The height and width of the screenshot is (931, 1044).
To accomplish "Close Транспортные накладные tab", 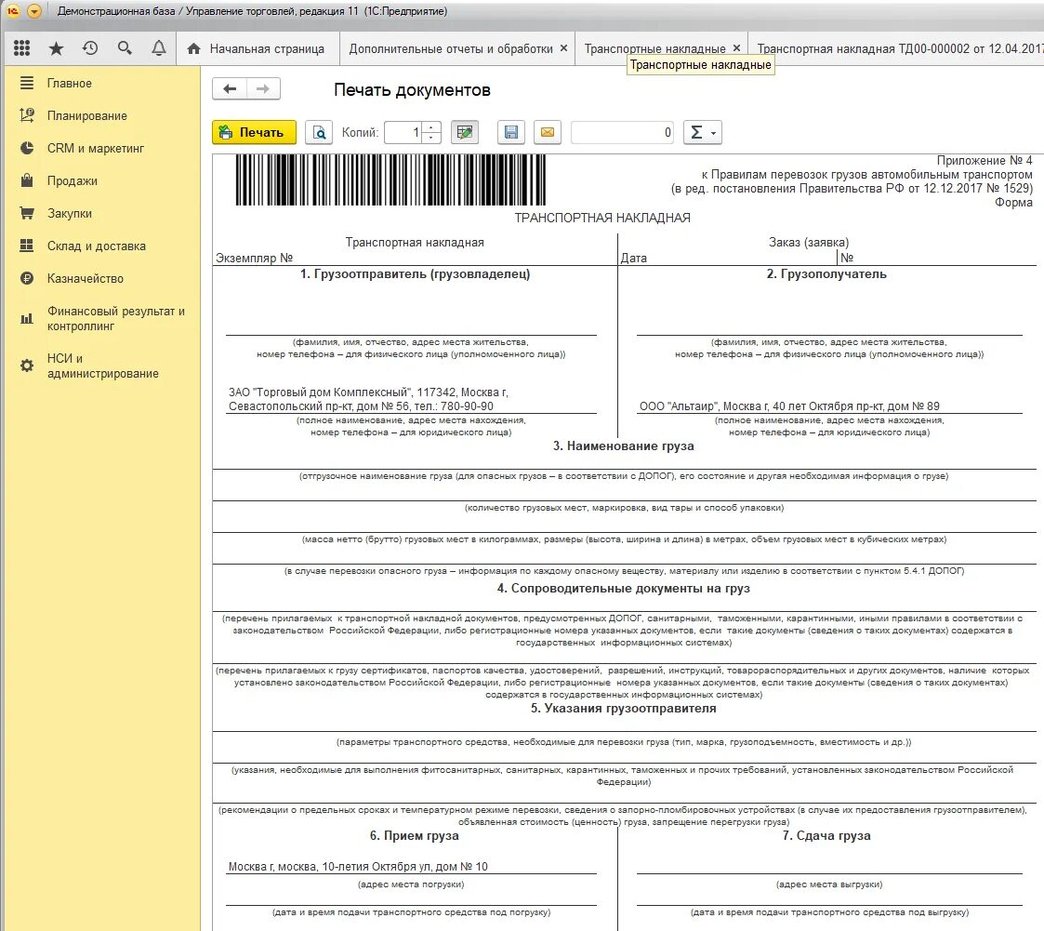I will 736,48.
